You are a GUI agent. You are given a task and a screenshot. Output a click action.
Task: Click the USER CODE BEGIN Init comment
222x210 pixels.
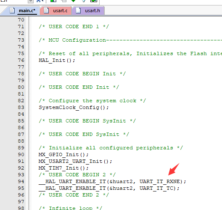point(82,74)
